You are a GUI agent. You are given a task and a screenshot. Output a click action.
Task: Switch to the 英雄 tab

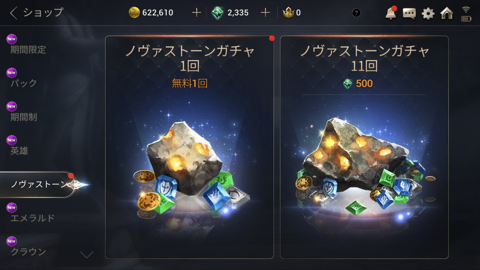[x=19, y=151]
